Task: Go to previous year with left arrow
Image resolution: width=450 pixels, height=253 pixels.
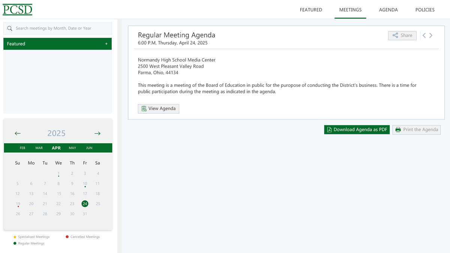Action: tap(18, 133)
